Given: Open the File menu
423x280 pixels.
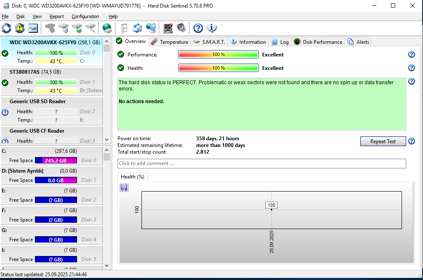Looking at the screenshot, I should [x=5, y=16].
